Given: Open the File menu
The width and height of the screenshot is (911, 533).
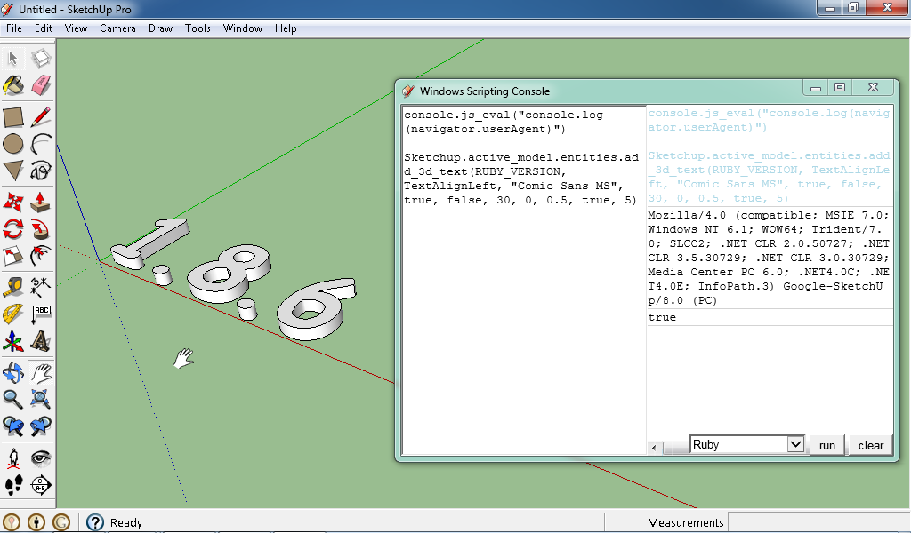Looking at the screenshot, I should (14, 28).
